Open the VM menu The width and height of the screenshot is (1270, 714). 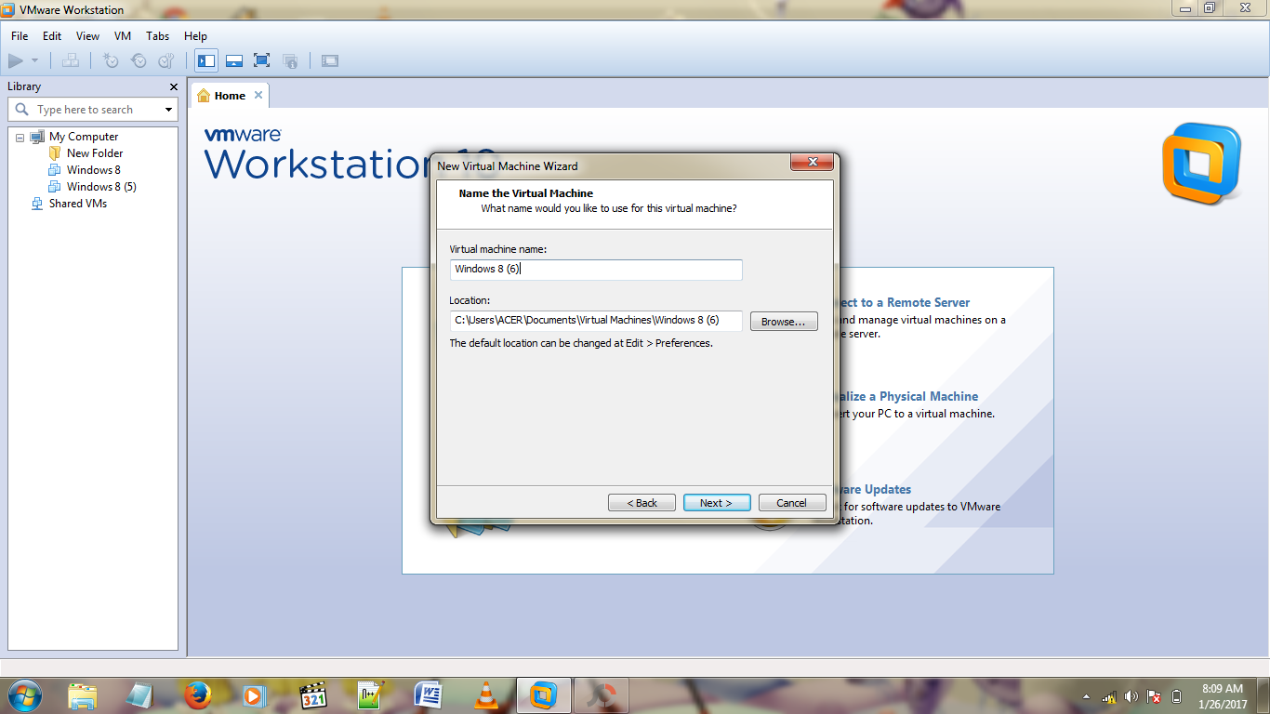(x=122, y=36)
